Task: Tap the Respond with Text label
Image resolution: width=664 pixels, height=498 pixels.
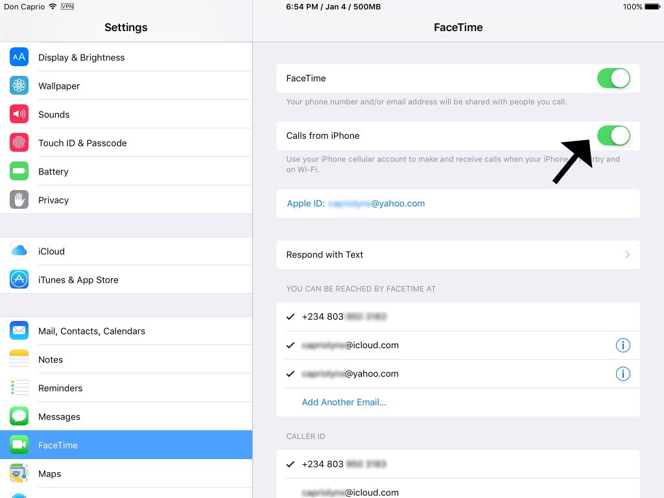Action: [x=325, y=254]
